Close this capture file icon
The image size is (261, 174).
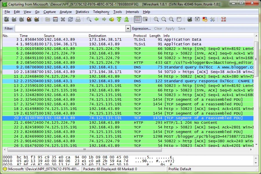click(x=63, y=19)
